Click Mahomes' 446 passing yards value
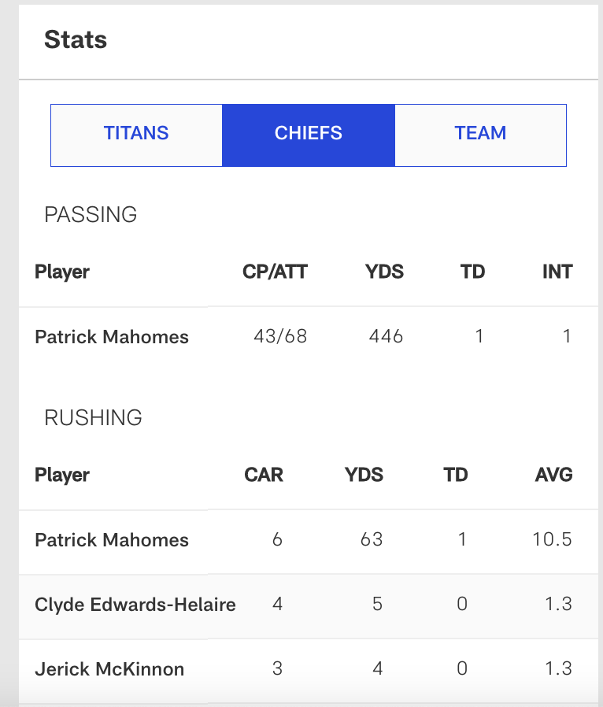 pyautogui.click(x=386, y=337)
